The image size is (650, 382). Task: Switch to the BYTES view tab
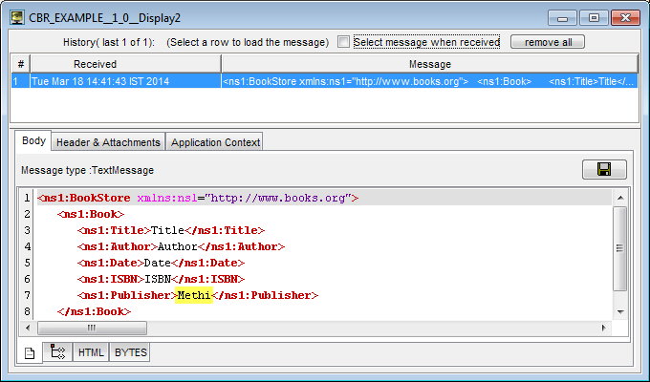pyautogui.click(x=130, y=352)
